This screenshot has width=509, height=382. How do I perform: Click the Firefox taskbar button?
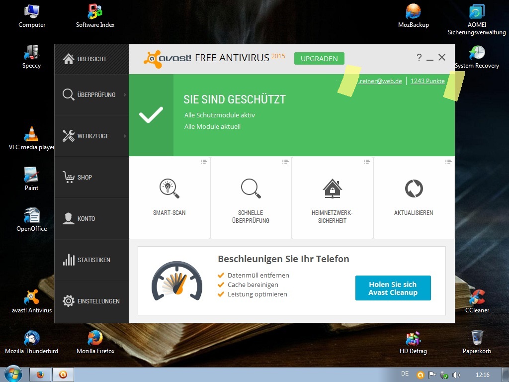point(40,375)
